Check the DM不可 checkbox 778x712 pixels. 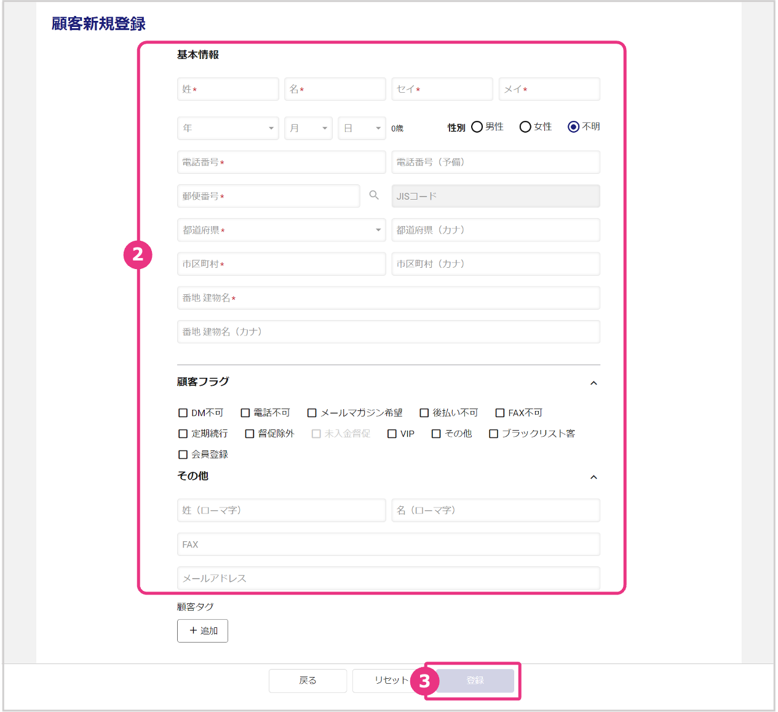pos(183,413)
